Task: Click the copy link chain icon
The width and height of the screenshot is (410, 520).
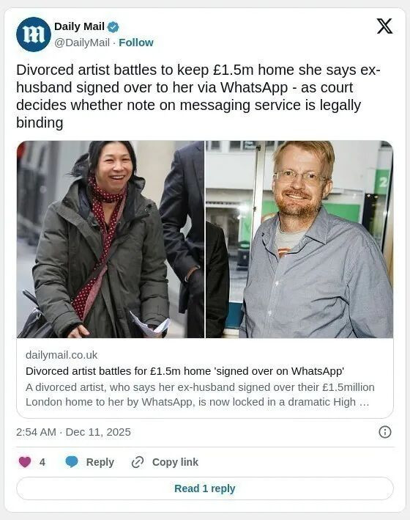Action: tap(138, 462)
